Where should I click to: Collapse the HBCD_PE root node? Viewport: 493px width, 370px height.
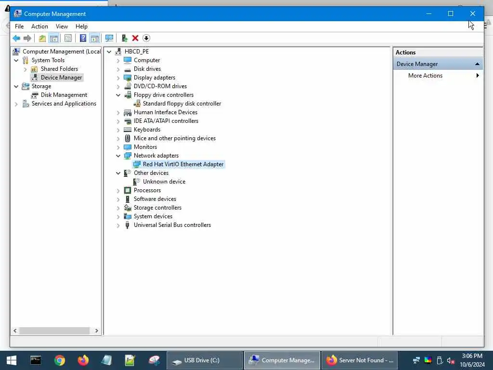[109, 52]
